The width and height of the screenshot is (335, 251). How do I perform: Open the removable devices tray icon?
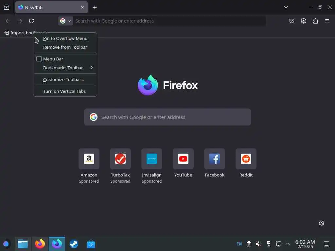click(x=269, y=244)
